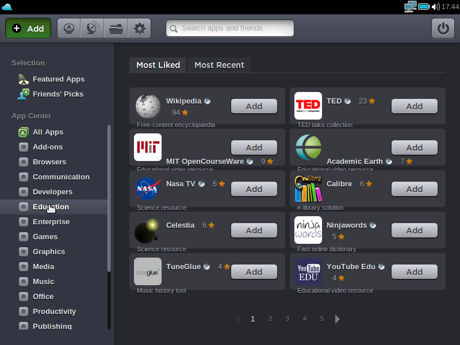This screenshot has height=345, width=460.
Task: Click the Jolicloud cloud icon in the top-left corner
Action: click(7, 6)
